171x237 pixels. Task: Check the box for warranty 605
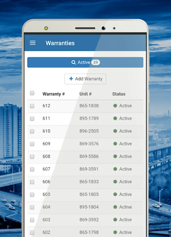(32, 195)
